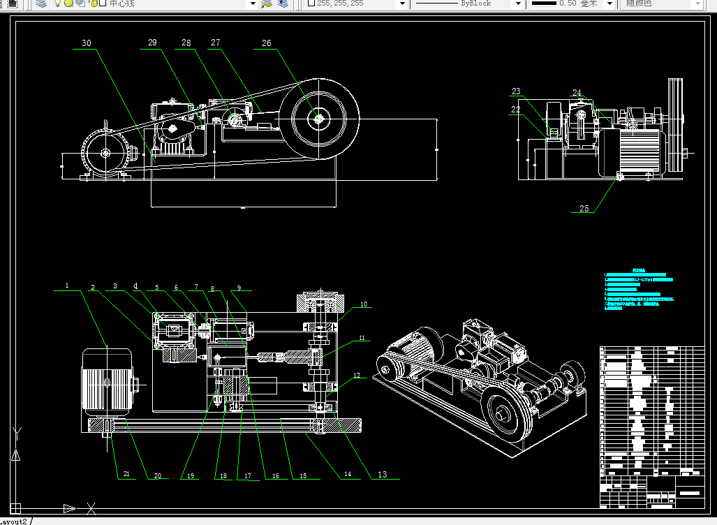Open the Layer Properties Manager icon

pos(41,3)
